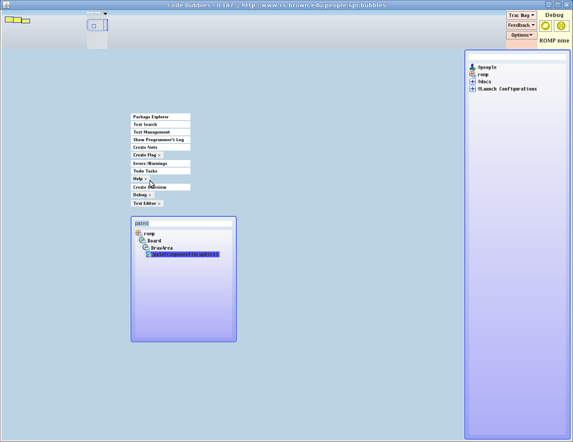573x442 pixels.
Task: Choose Package Explorer from the menu
Action: point(160,117)
